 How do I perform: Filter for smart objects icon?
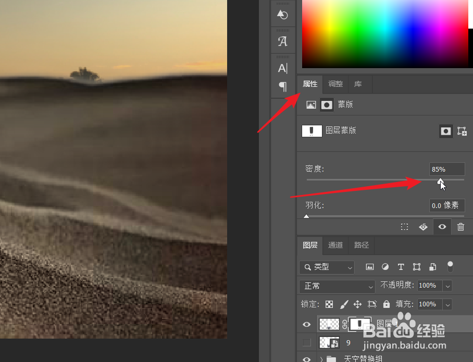coord(432,267)
